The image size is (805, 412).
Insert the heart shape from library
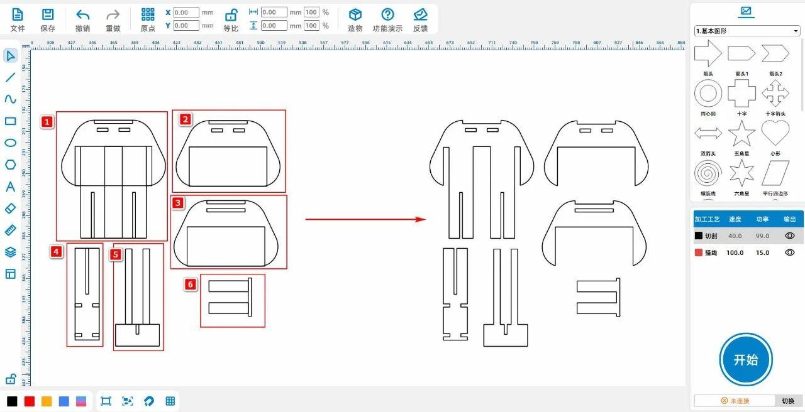(775, 133)
